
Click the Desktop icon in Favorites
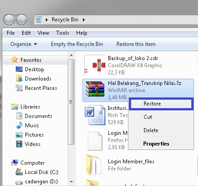click(19, 69)
